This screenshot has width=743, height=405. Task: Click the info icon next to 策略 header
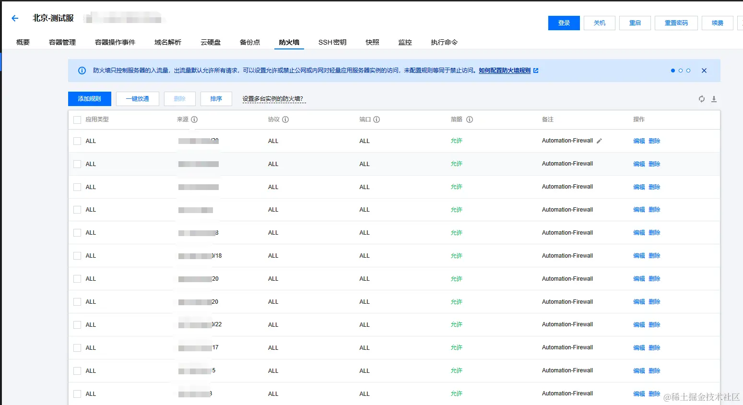470,119
